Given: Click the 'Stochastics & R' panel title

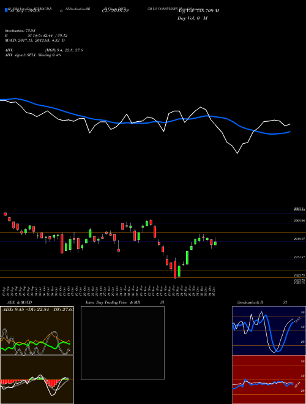Looking at the screenshot, I should click(x=250, y=302).
